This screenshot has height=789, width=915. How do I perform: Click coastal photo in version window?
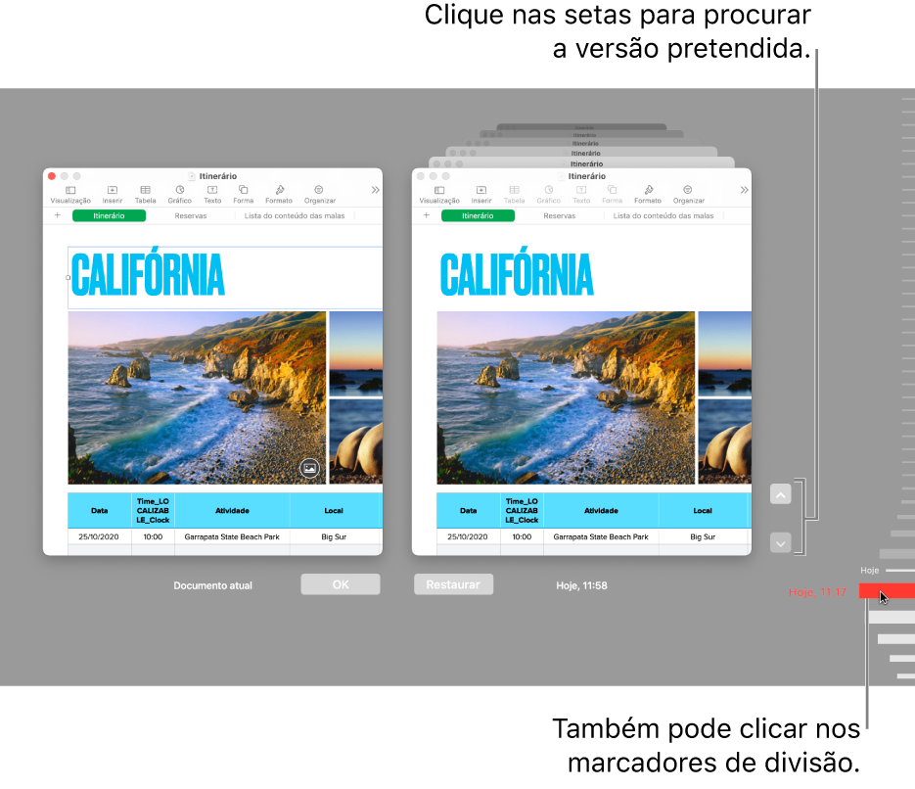pos(566,398)
